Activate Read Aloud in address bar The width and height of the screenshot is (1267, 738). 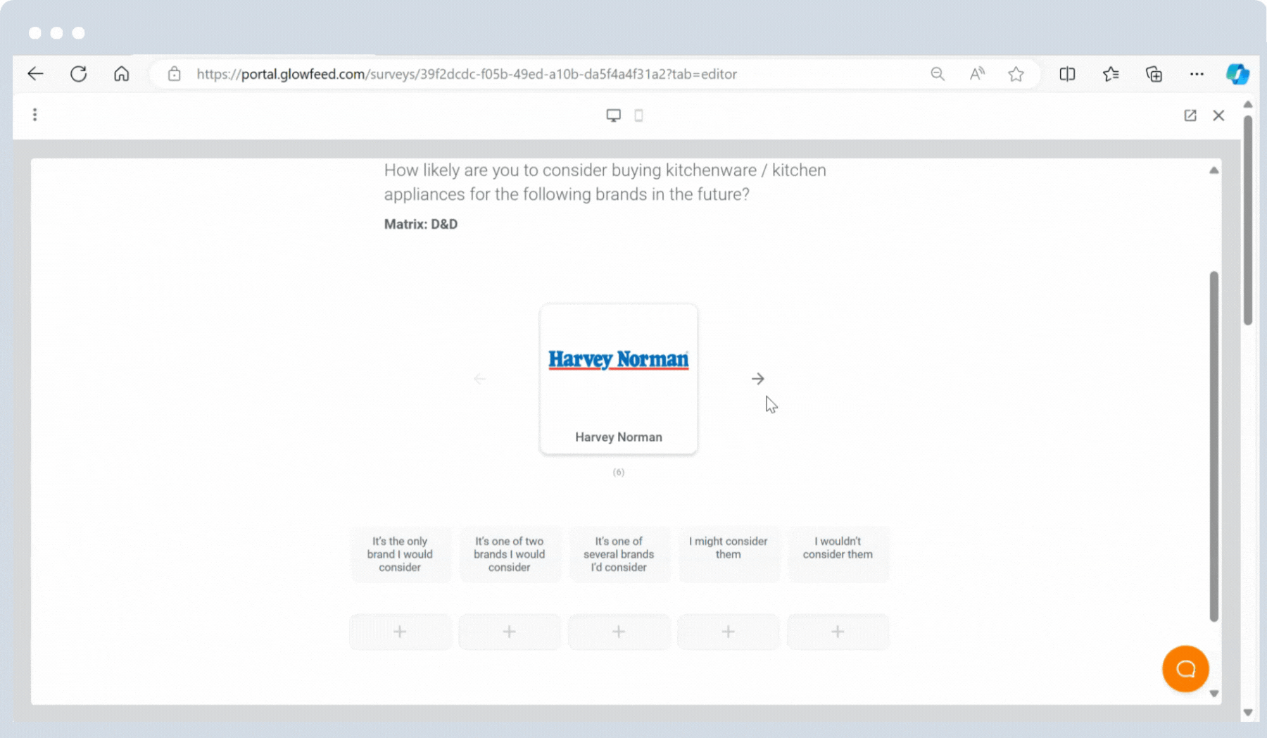(977, 74)
